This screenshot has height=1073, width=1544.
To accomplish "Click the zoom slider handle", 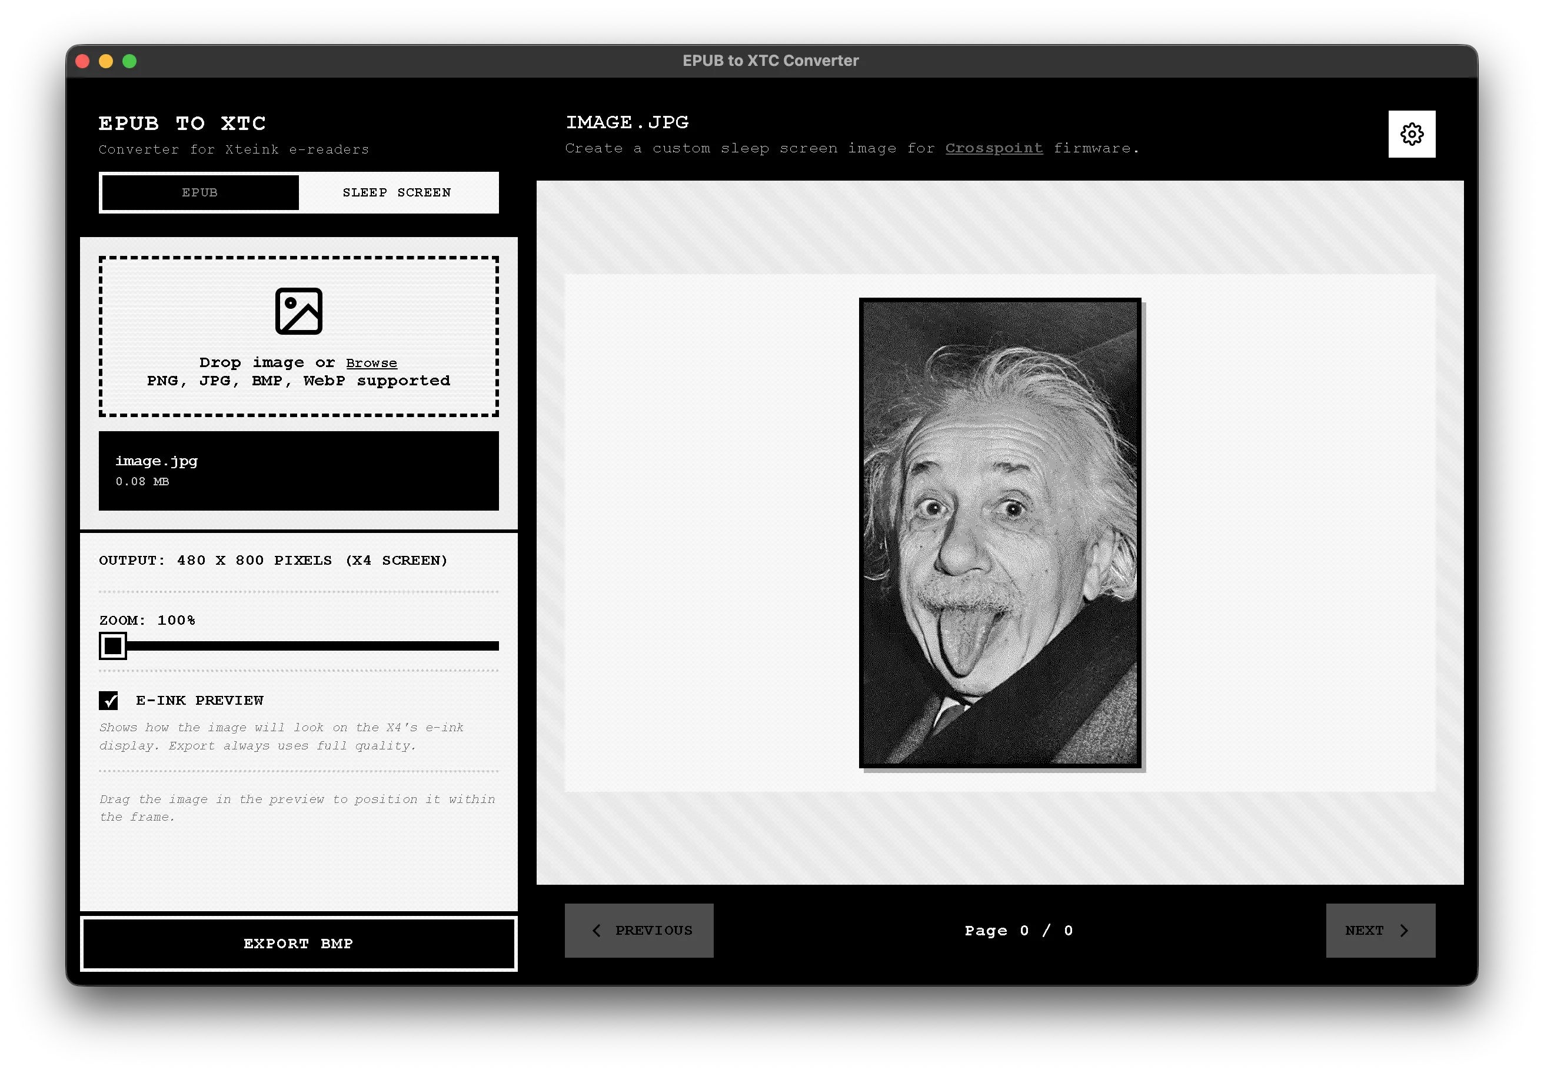I will (112, 647).
